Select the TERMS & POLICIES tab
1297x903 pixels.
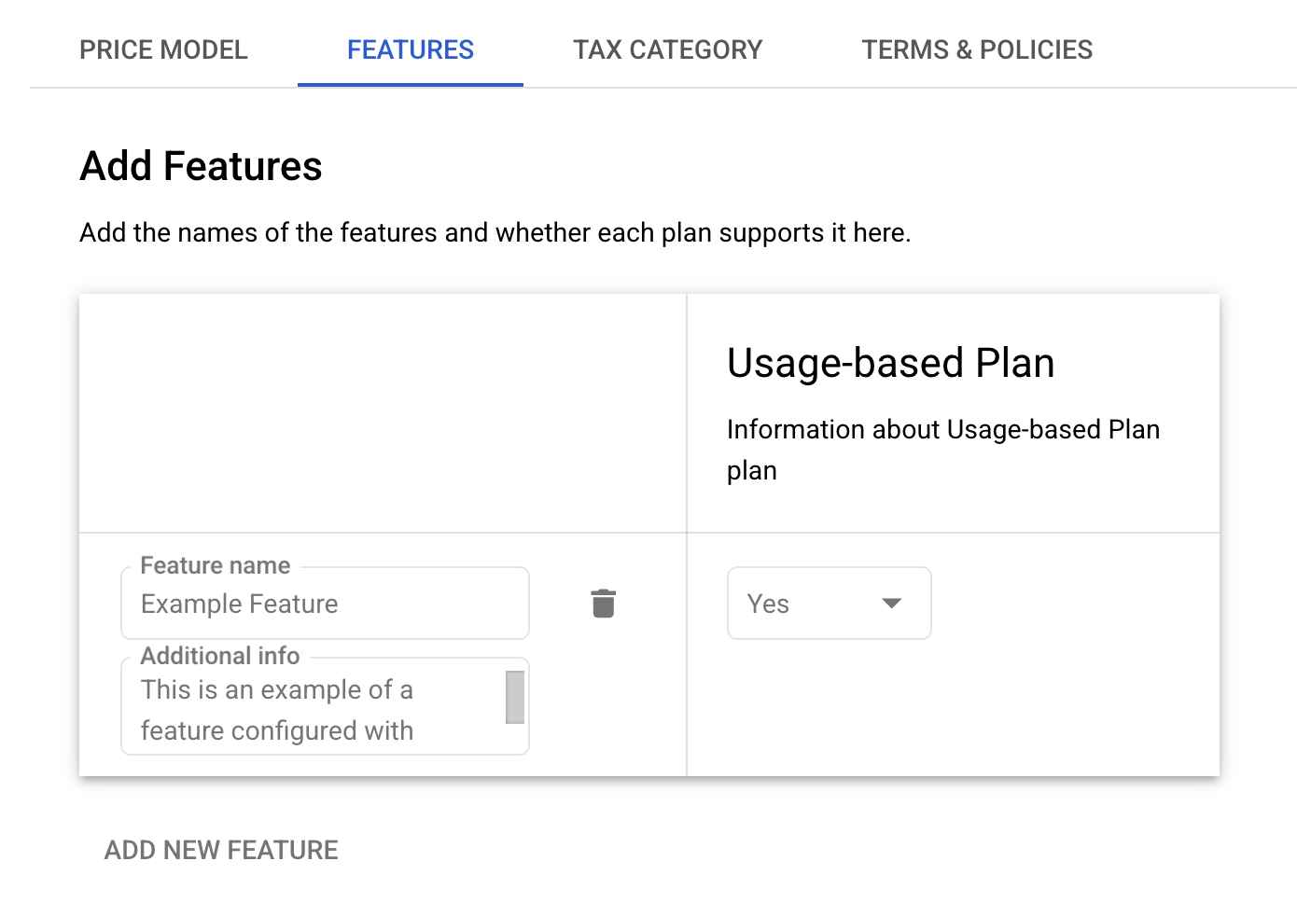click(x=977, y=49)
